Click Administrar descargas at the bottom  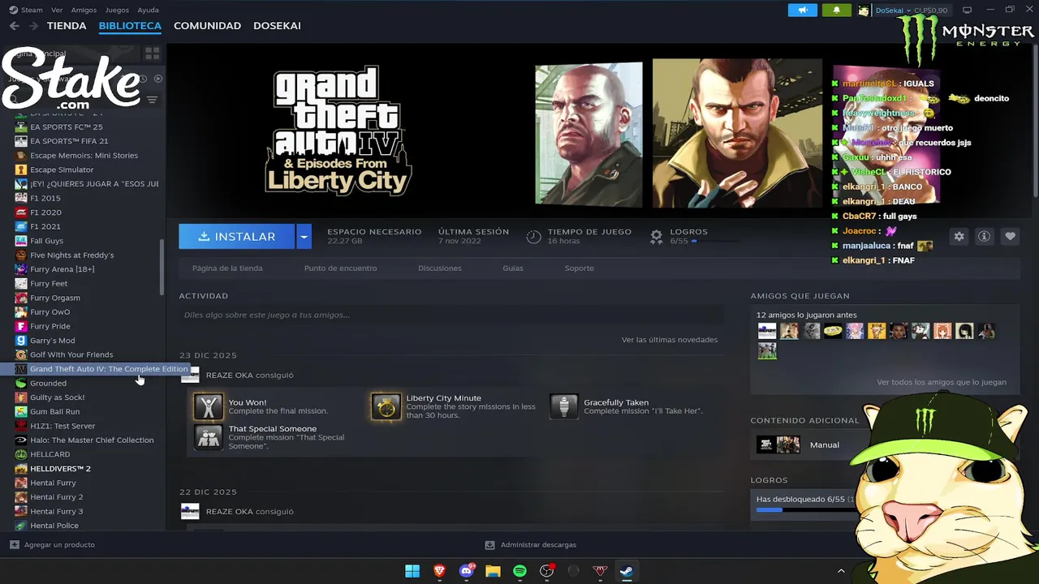tap(531, 545)
